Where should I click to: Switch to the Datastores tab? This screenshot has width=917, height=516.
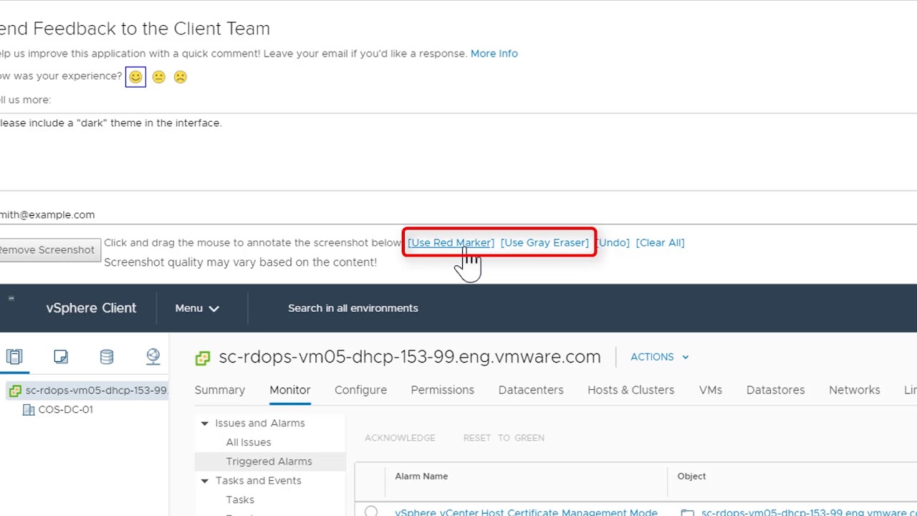coord(775,390)
